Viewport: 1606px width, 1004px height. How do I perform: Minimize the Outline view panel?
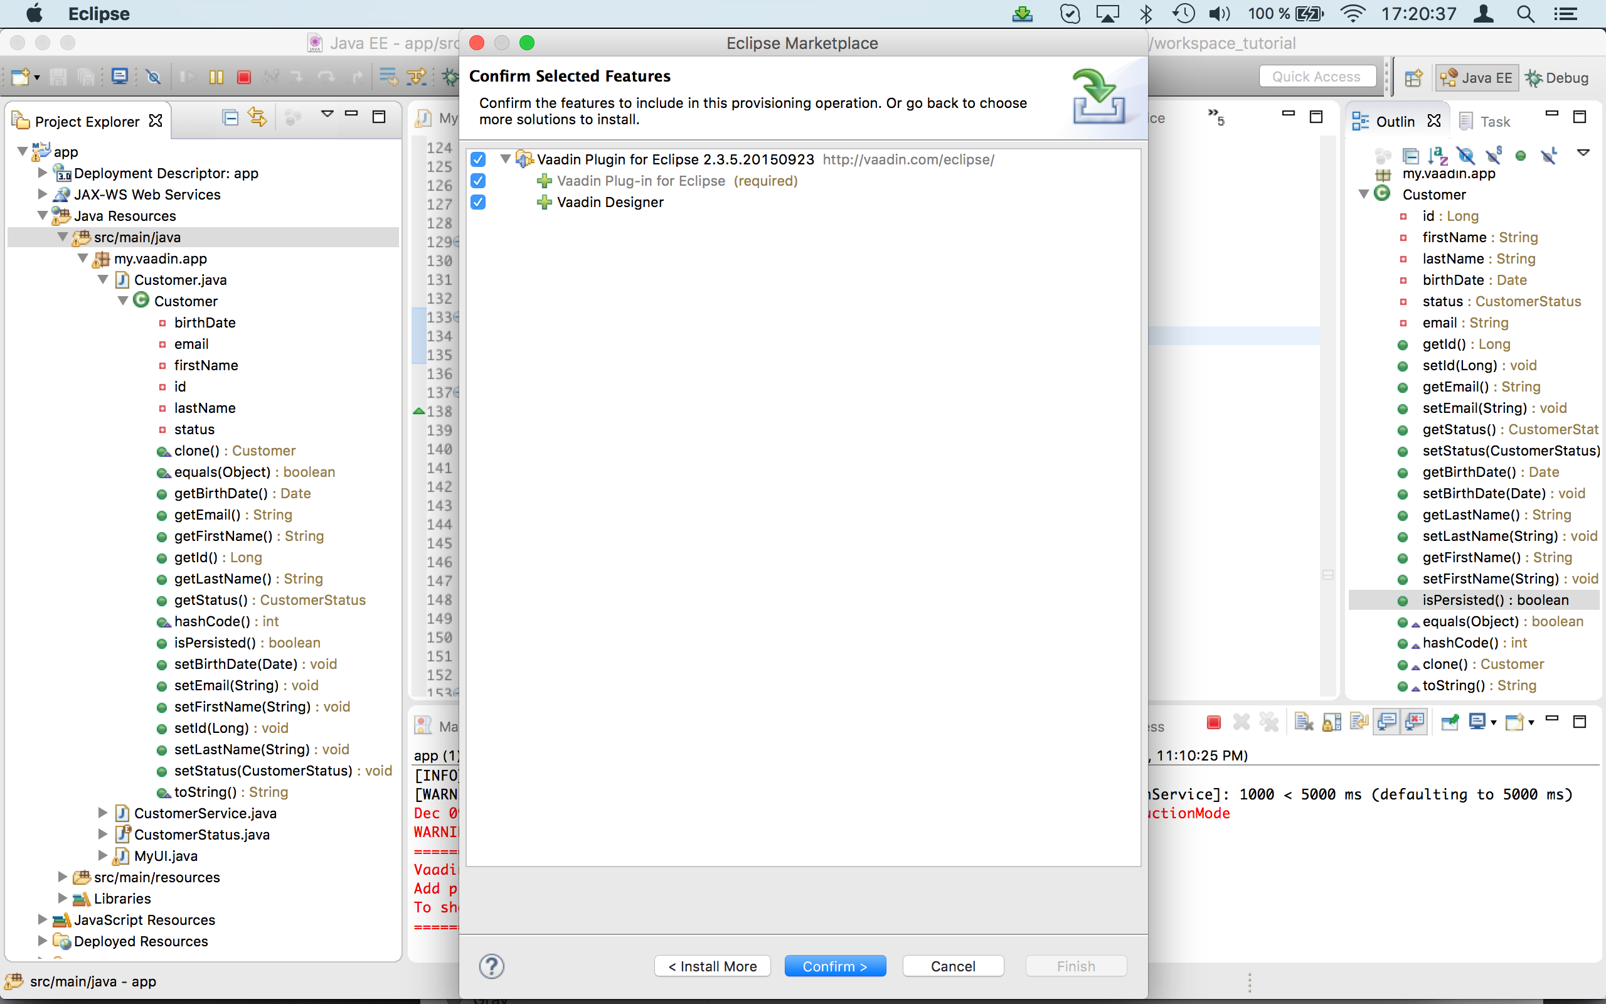click(x=1551, y=114)
